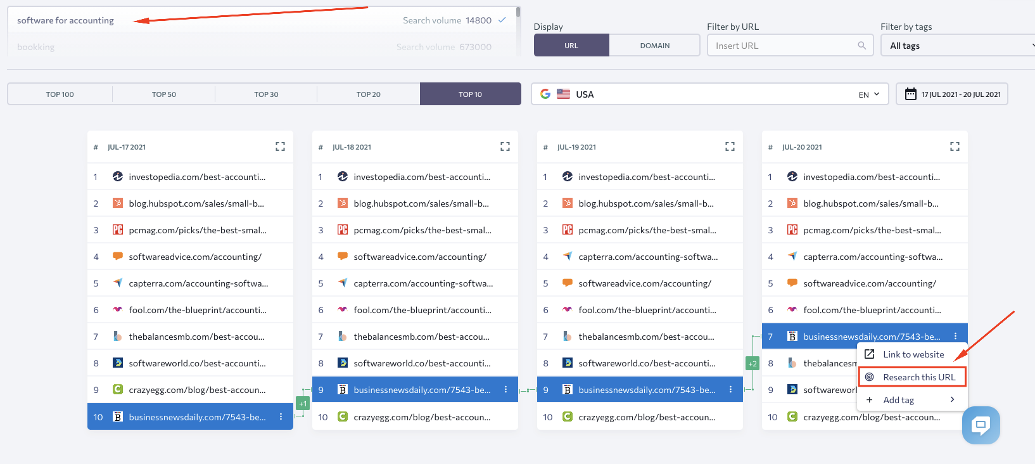Select the TOP 10 tab
This screenshot has height=464, width=1035.
pos(471,94)
